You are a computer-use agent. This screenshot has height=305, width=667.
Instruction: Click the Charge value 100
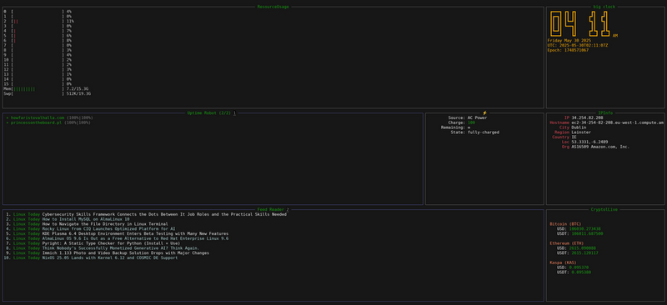[471, 122]
